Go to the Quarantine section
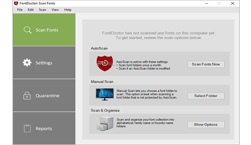This screenshot has width=251, height=145. (x=44, y=96)
